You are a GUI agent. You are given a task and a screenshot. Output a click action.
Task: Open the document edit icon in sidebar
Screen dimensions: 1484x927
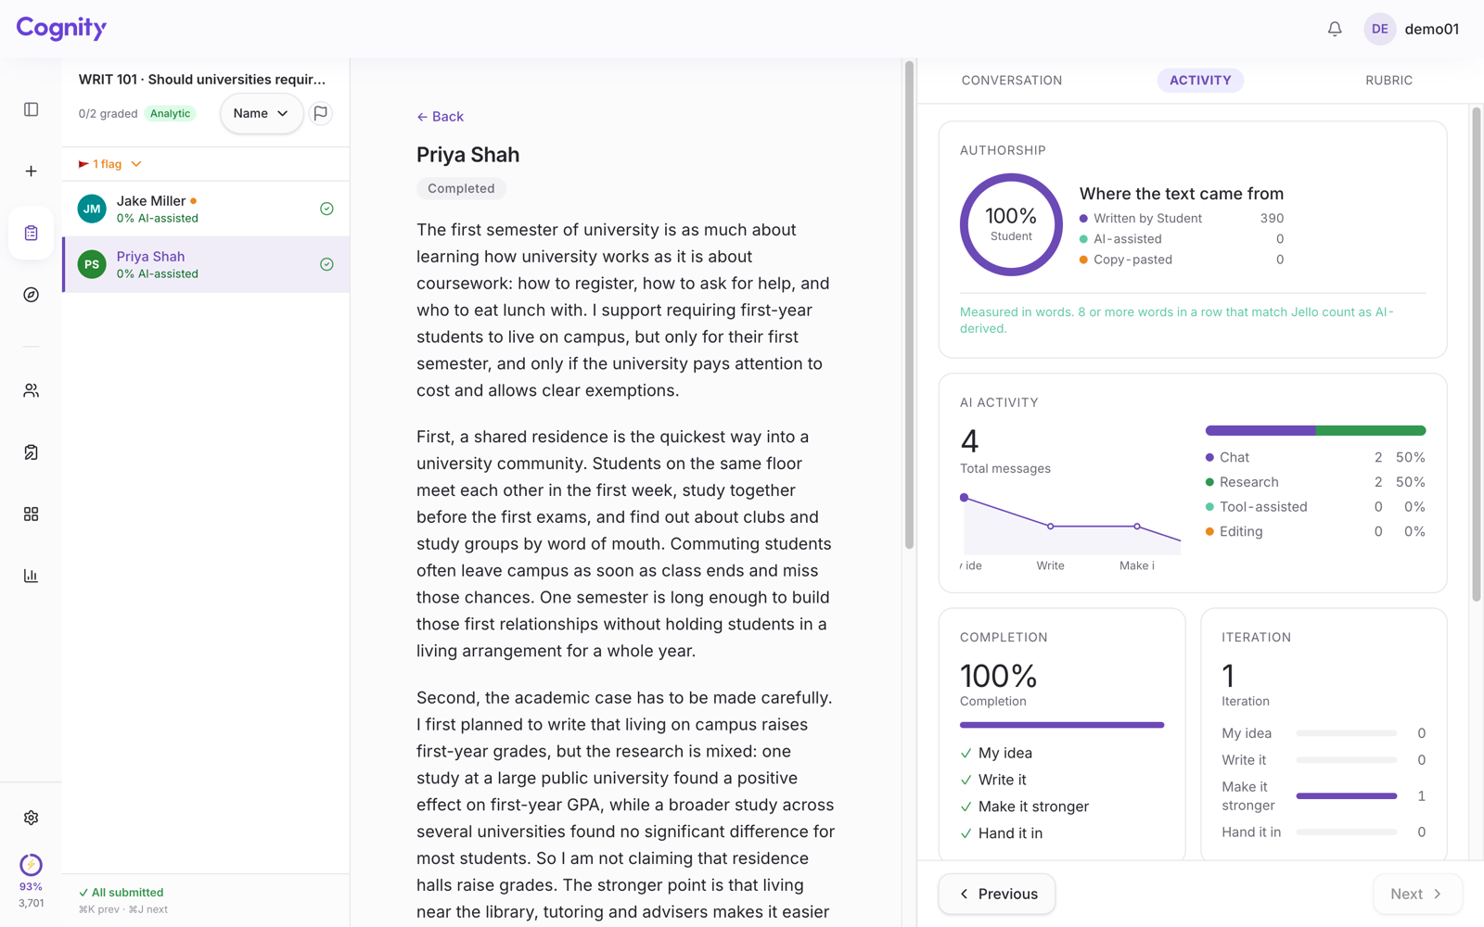pos(31,452)
